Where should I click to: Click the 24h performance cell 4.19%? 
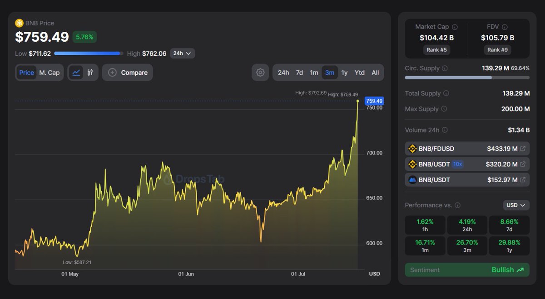[x=467, y=225]
